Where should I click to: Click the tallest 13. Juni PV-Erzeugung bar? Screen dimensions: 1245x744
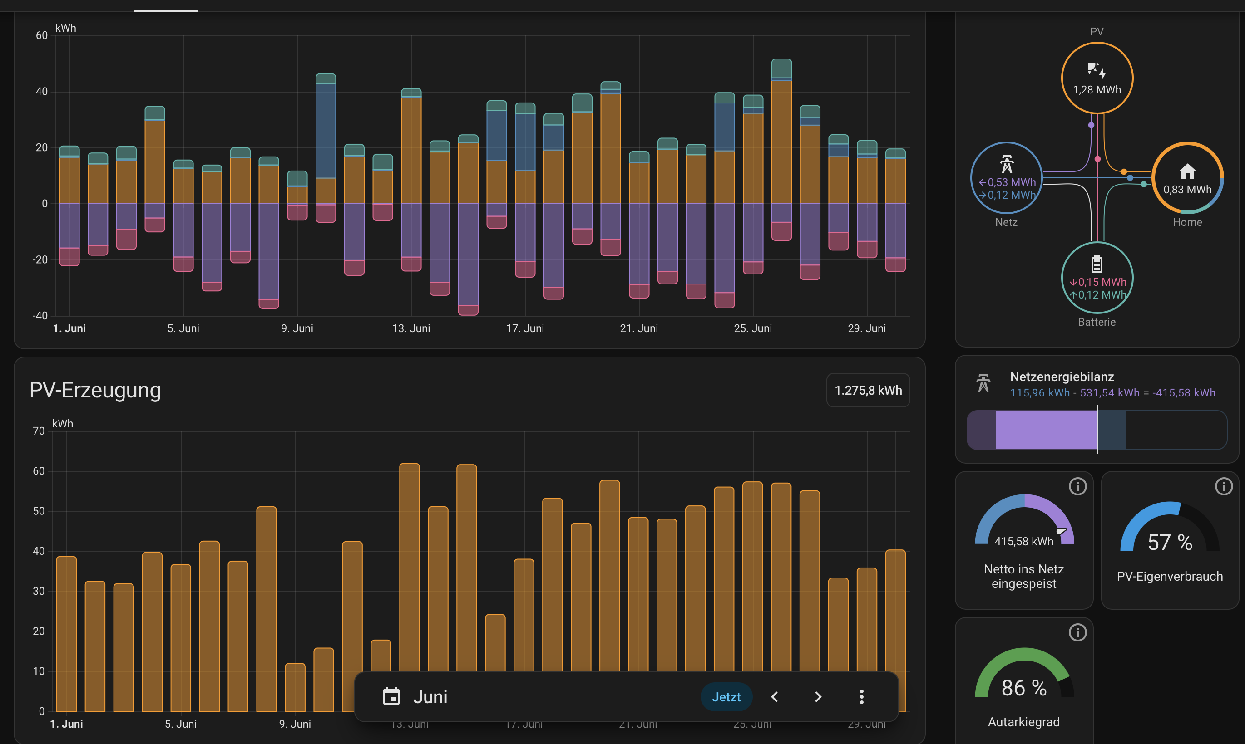click(409, 568)
